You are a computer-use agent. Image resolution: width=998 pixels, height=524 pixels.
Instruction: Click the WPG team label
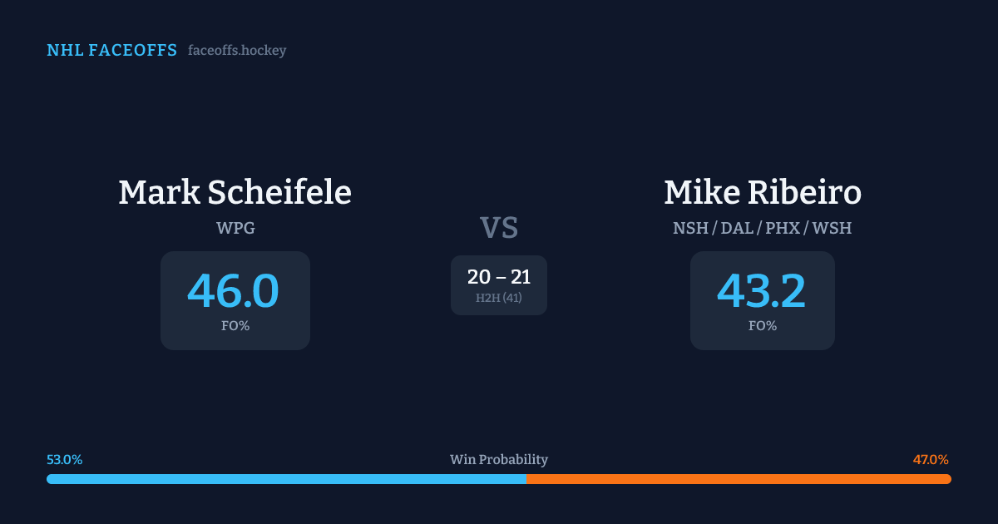[235, 228]
